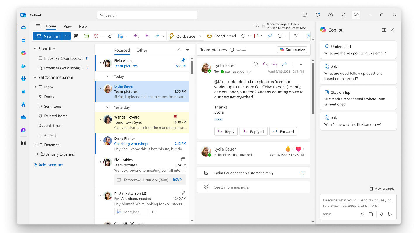Switch to the Focused inbox tab
Screen dimensions: 418x233
[122, 50]
